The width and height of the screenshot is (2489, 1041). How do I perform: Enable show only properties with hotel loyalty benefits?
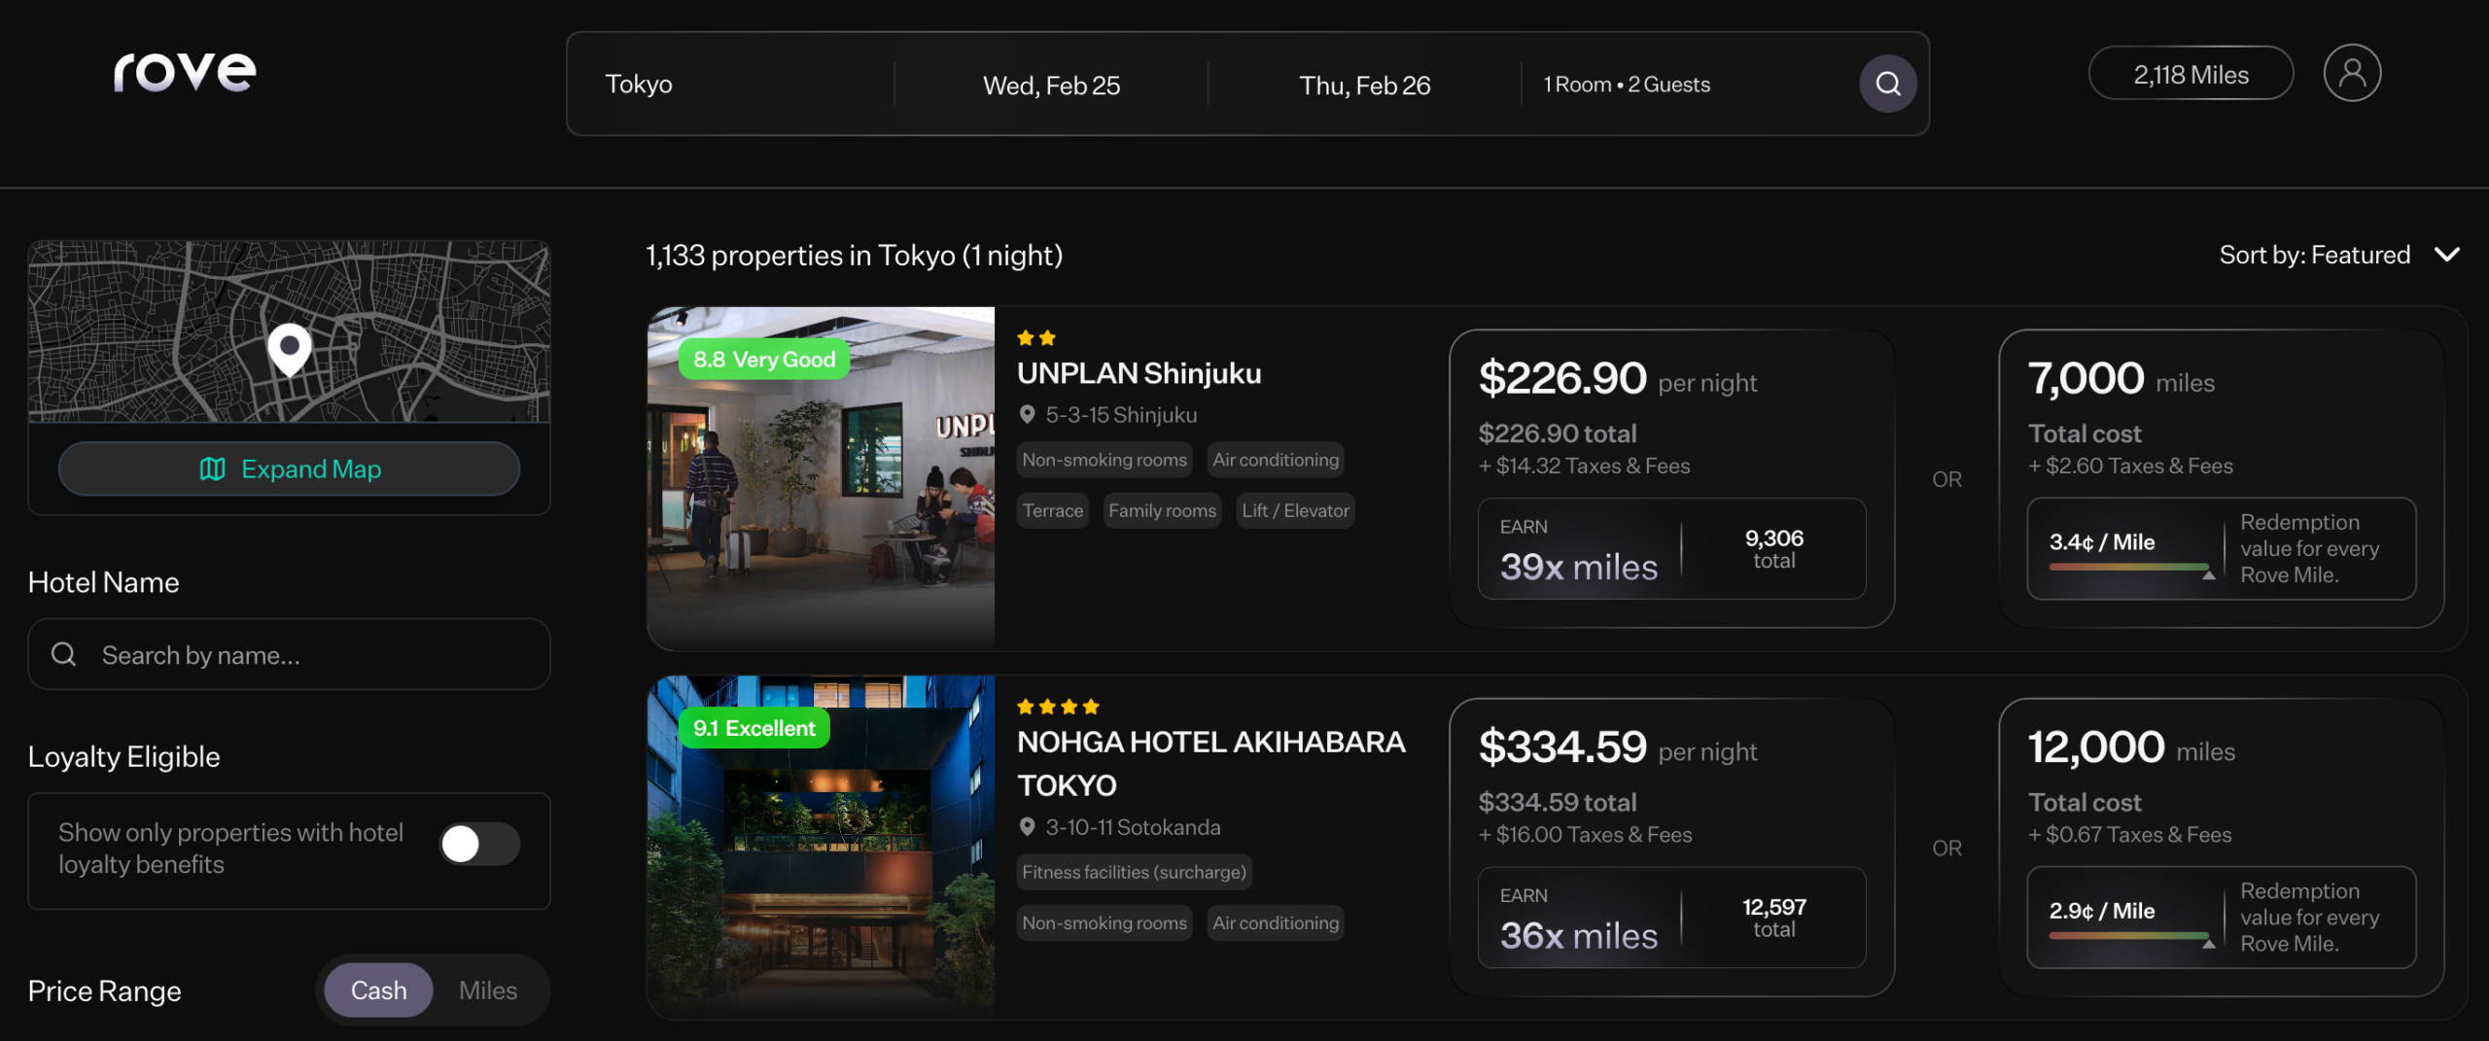[479, 846]
